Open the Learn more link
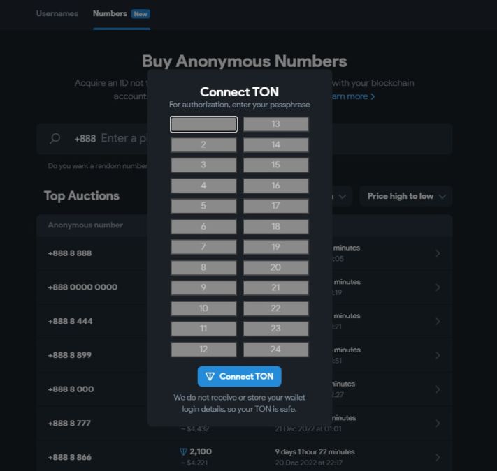497x471 pixels. (x=353, y=96)
